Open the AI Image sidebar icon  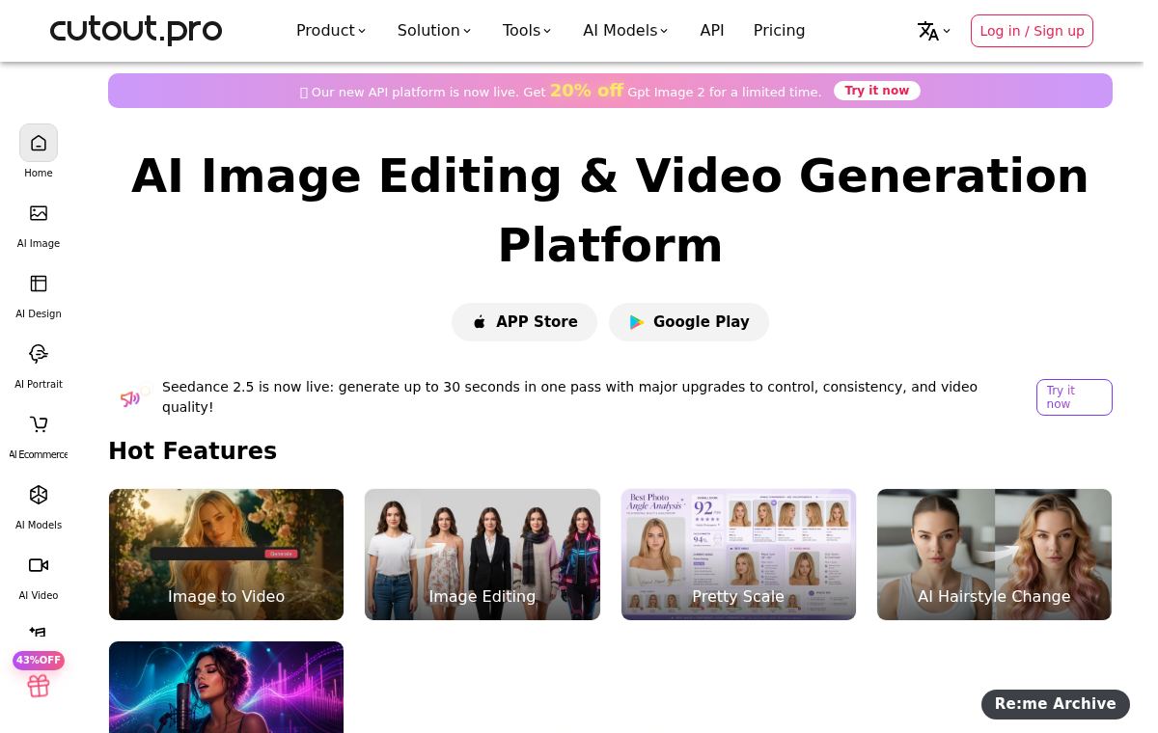39,214
